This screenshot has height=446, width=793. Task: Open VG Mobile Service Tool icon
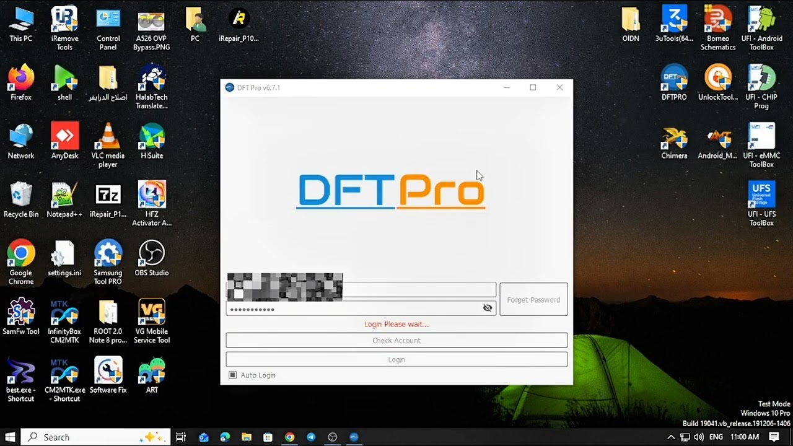[x=151, y=321]
